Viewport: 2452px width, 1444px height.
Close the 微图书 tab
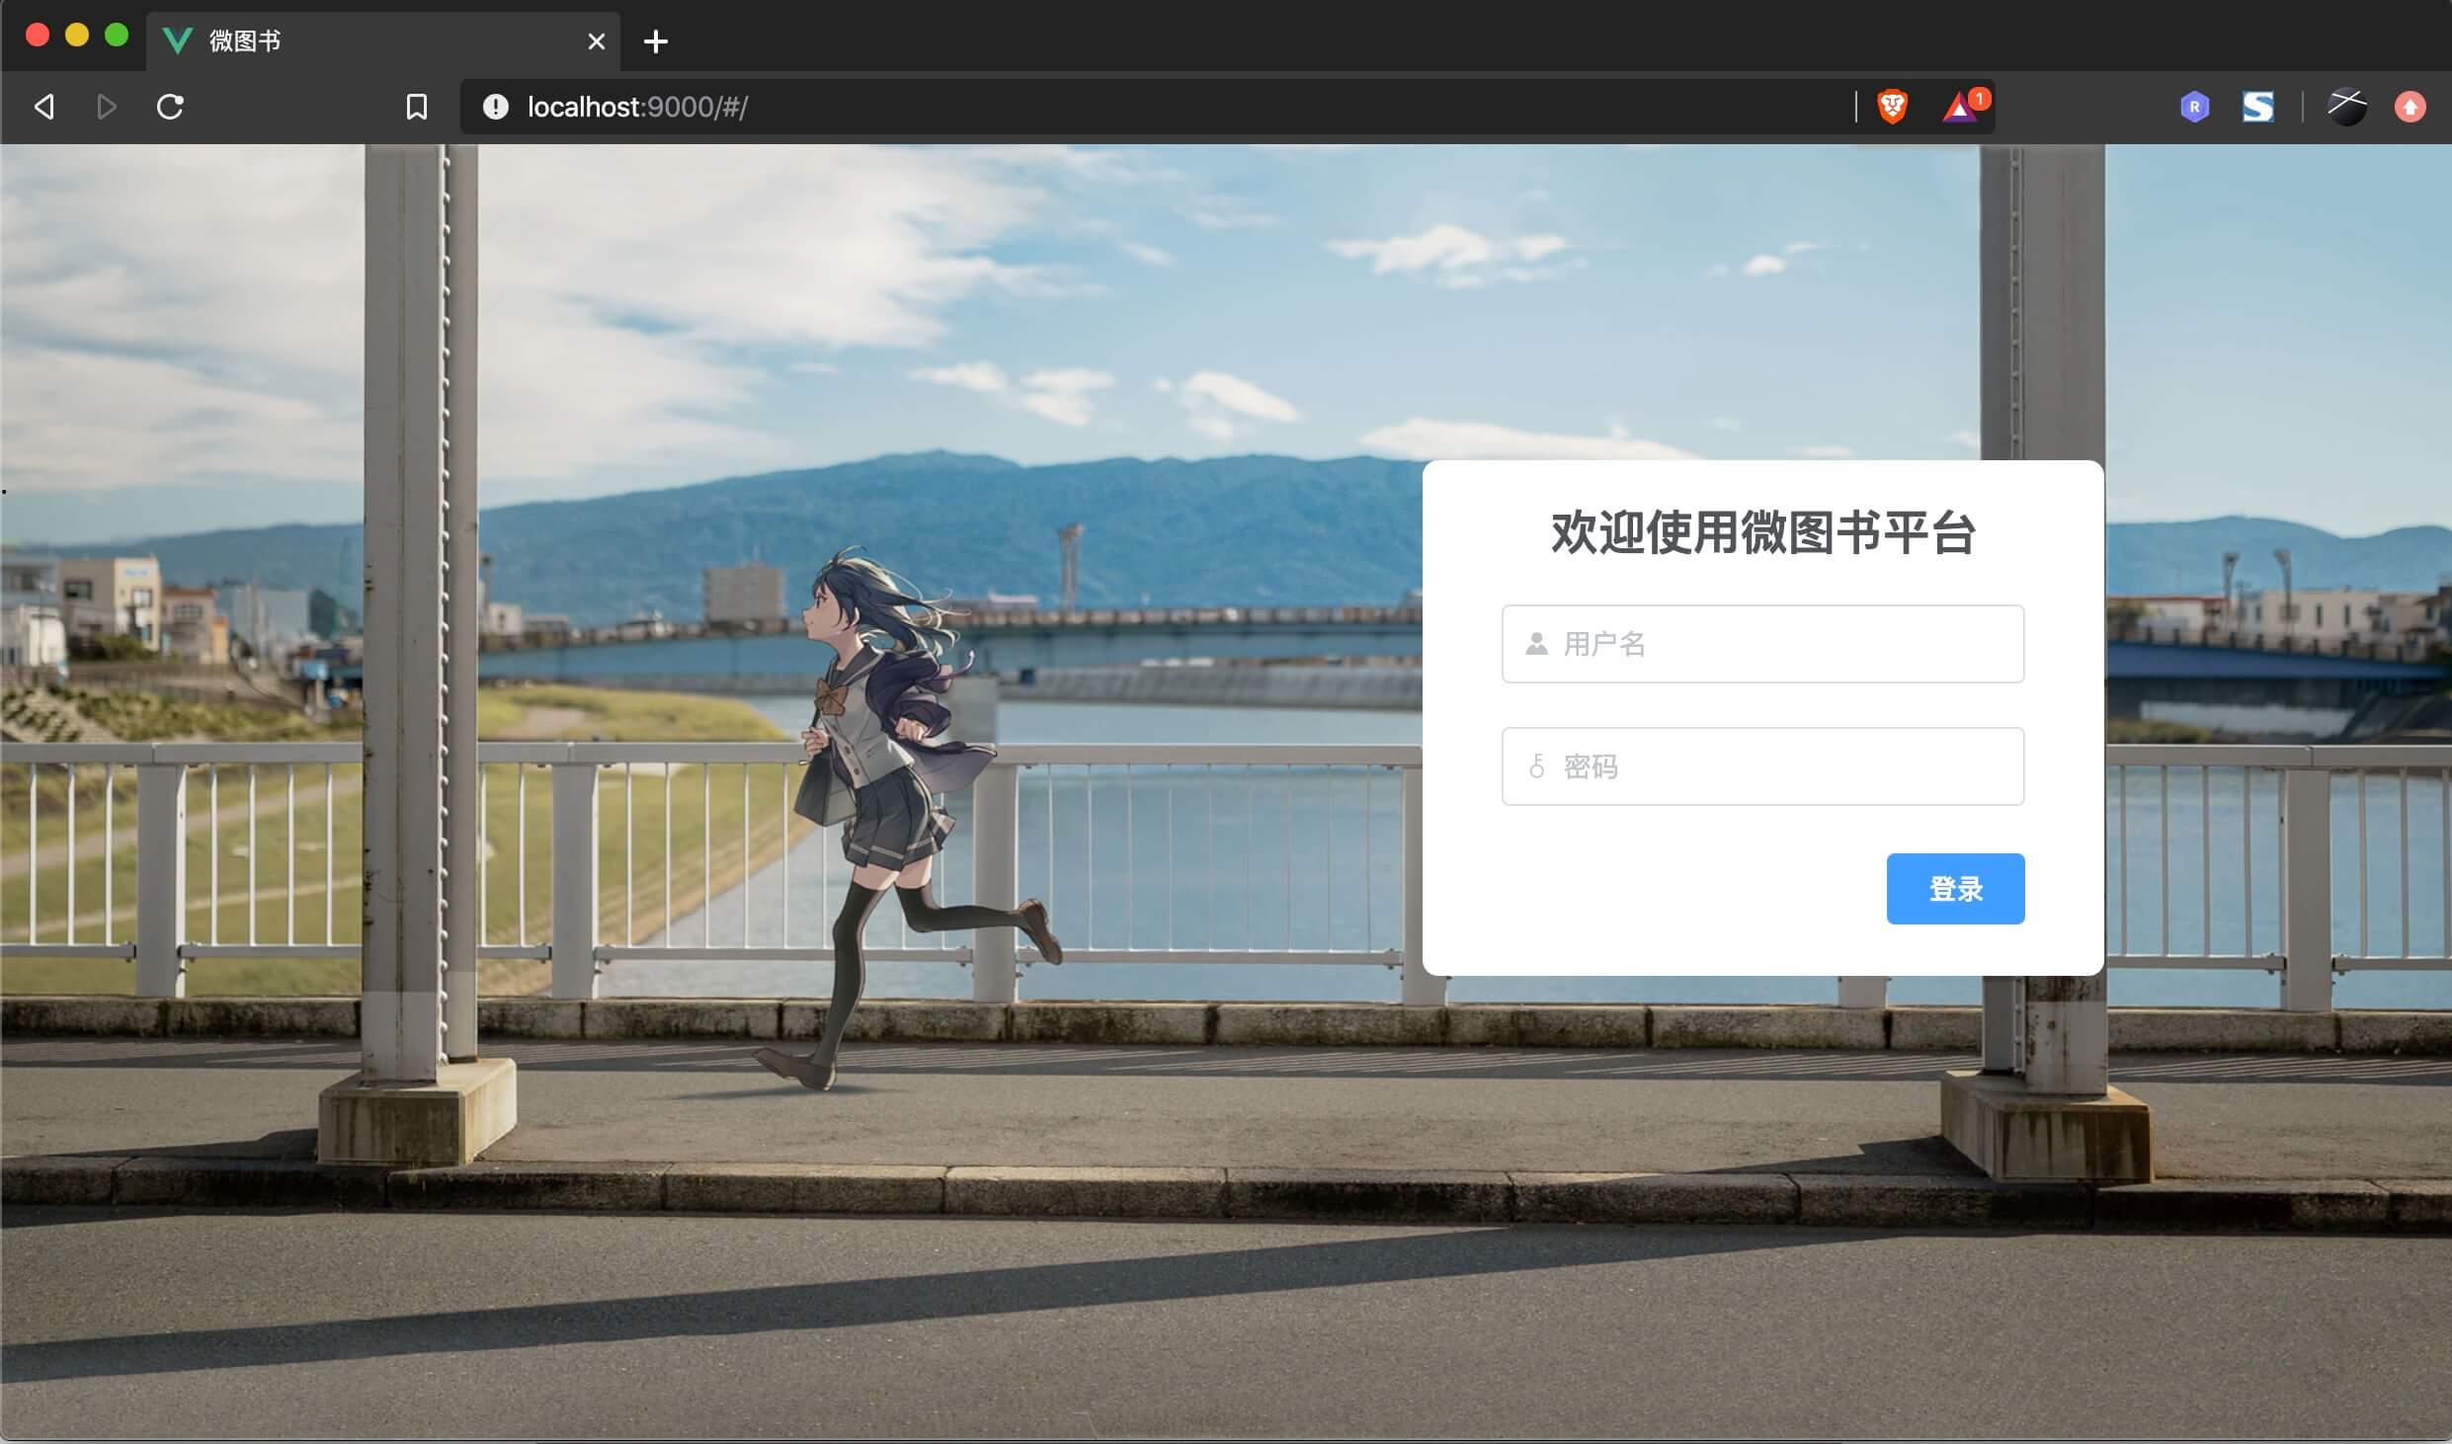click(x=596, y=41)
